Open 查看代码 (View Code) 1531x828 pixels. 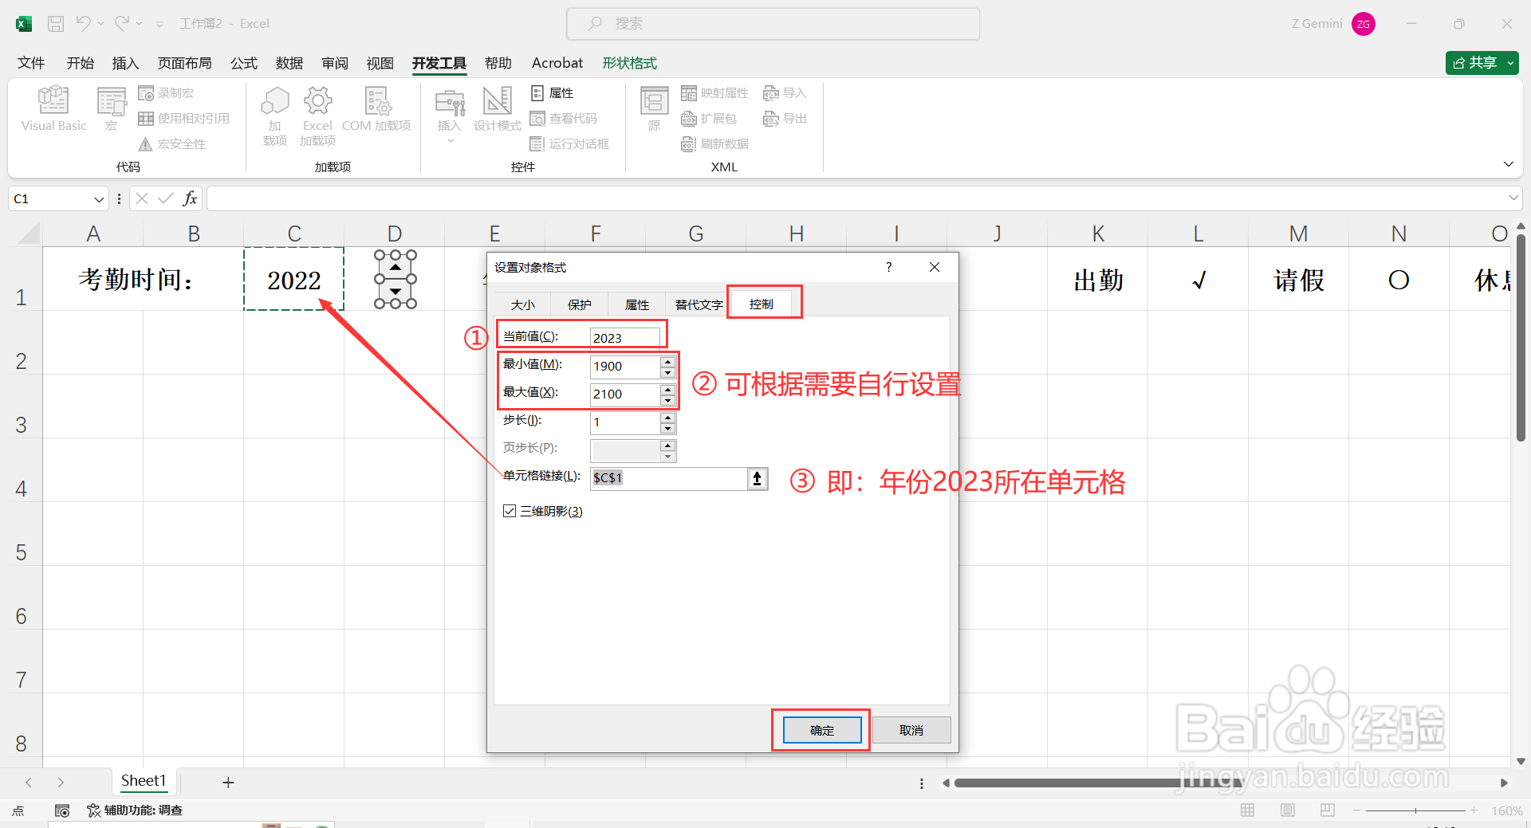pos(565,118)
